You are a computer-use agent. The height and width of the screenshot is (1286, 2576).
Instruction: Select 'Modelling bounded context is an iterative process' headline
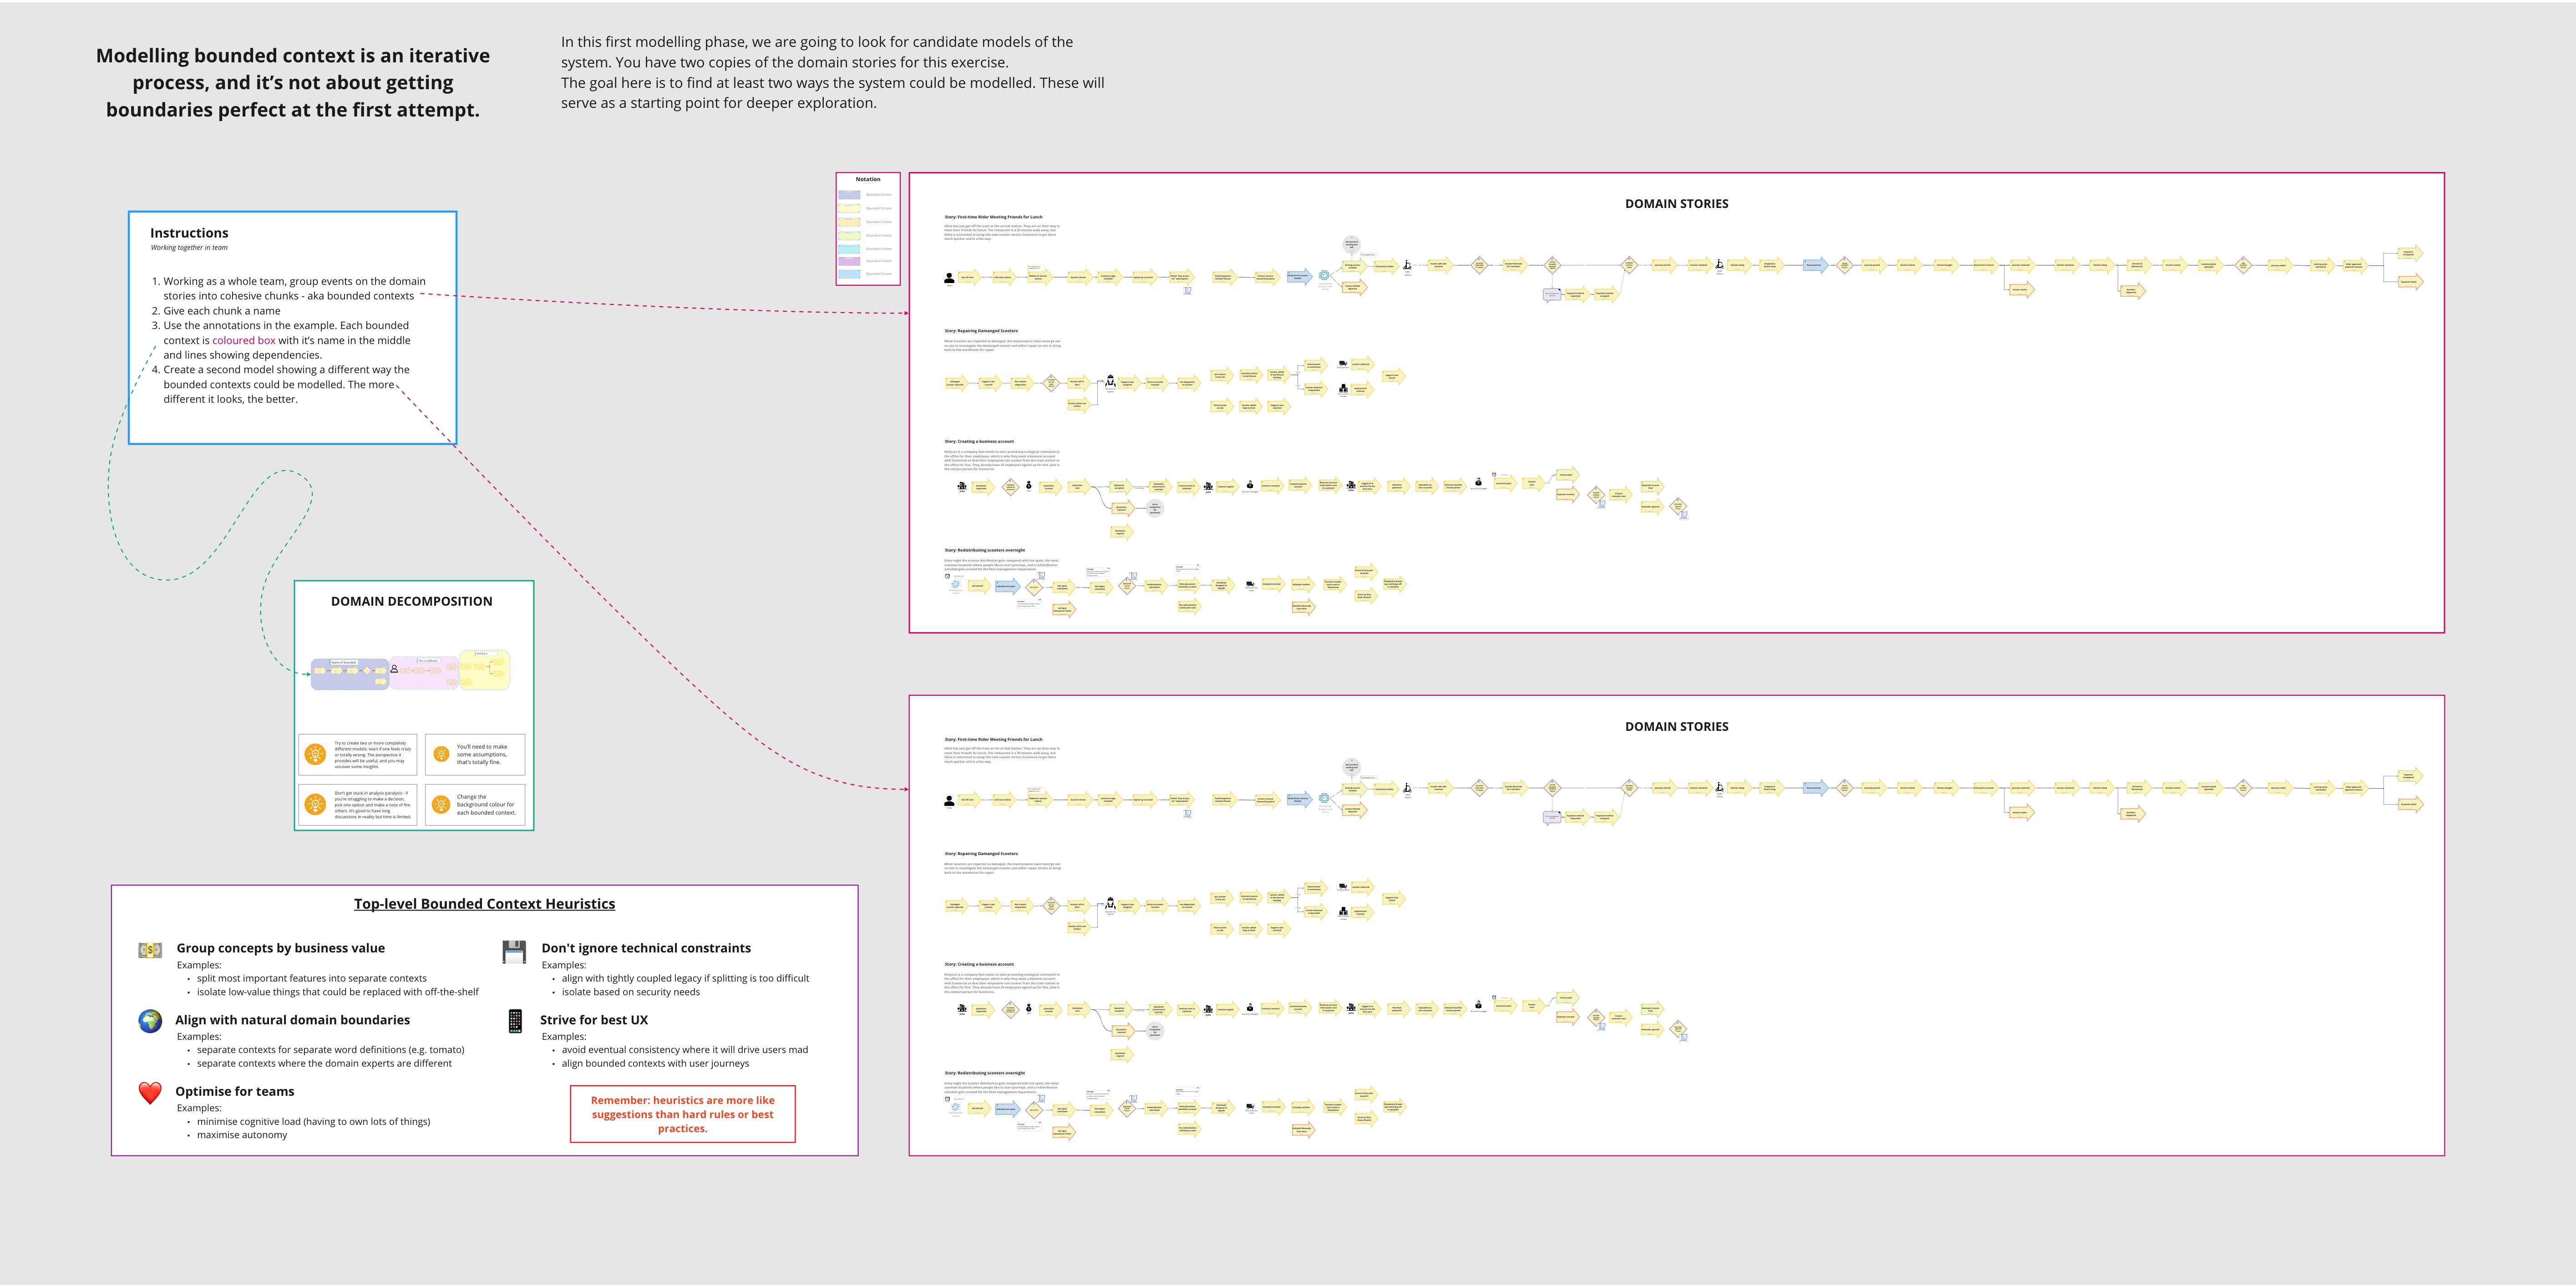293,83
